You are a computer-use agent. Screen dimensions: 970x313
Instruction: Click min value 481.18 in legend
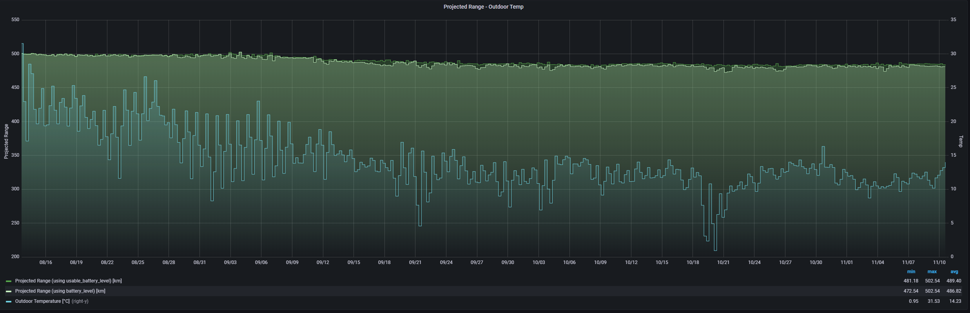[x=911, y=281]
